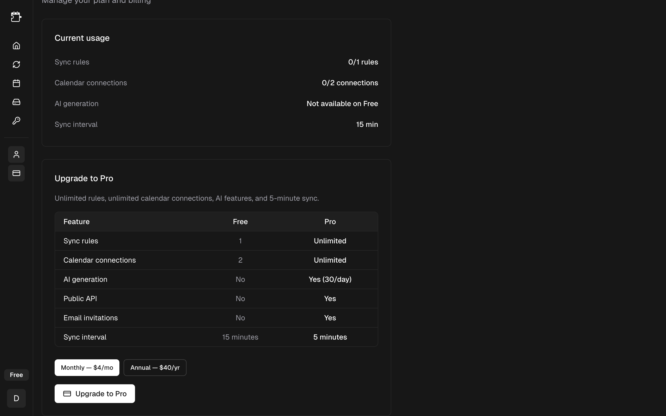Click the Pro column header
This screenshot has width=666, height=416.
click(x=330, y=222)
